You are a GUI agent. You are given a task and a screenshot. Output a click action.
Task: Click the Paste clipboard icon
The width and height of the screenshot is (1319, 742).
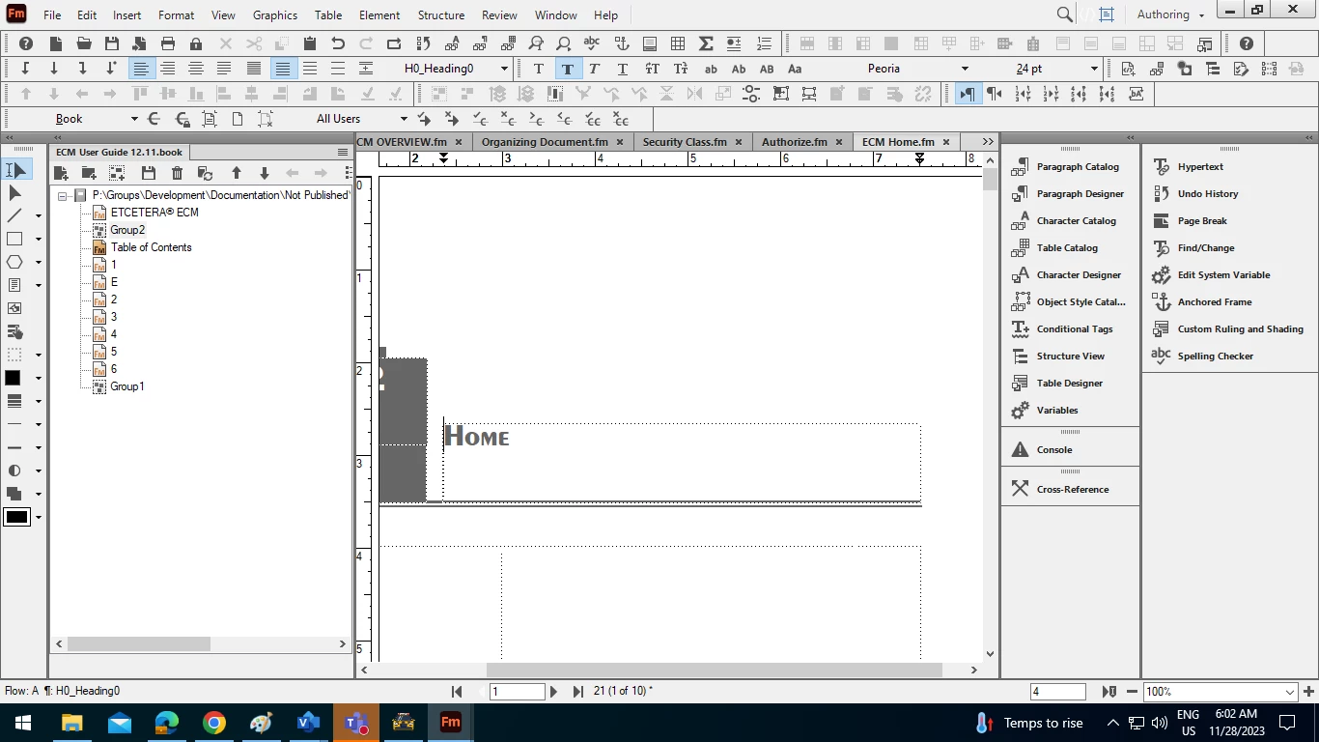click(310, 43)
